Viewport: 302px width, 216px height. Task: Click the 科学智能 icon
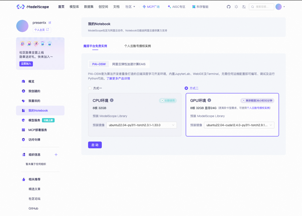194,7
